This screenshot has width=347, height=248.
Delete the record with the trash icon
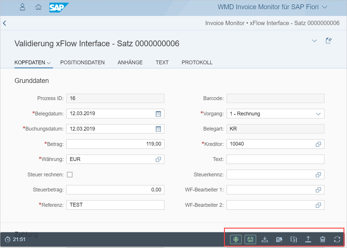tap(323, 240)
